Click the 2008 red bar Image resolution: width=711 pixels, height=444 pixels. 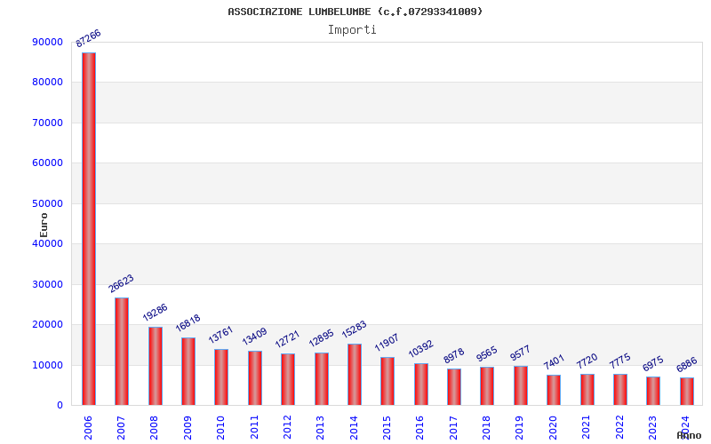tap(155, 366)
